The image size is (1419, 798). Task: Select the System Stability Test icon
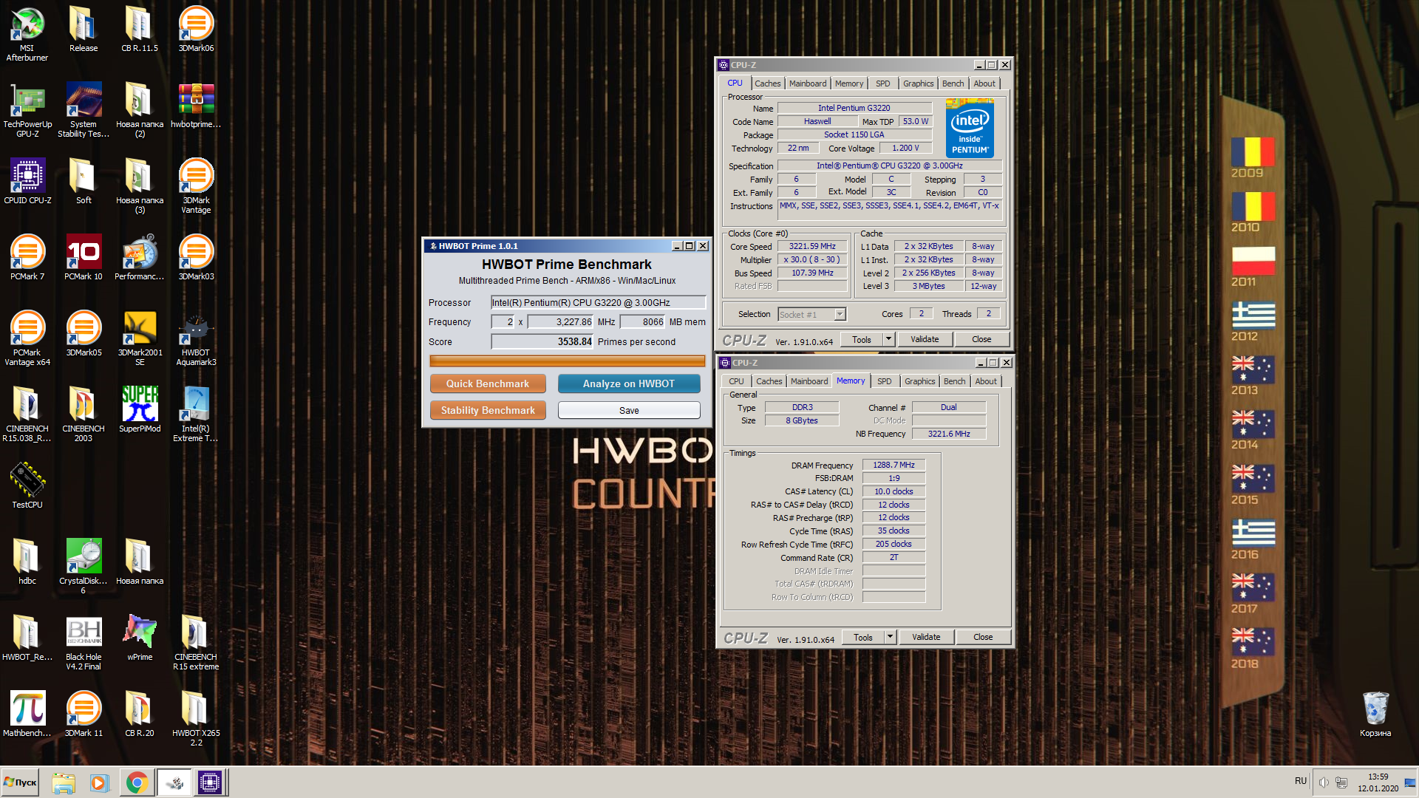[x=84, y=110]
